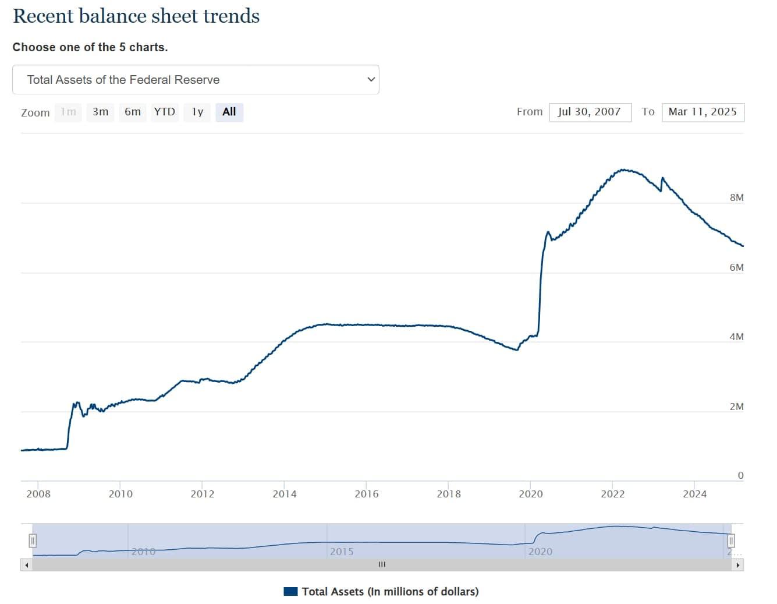
Task: Zoom chart to 1y range
Action: [197, 112]
